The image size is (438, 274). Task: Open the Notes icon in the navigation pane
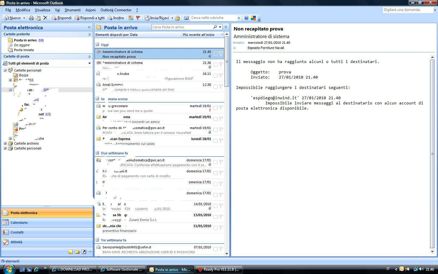tap(71, 252)
